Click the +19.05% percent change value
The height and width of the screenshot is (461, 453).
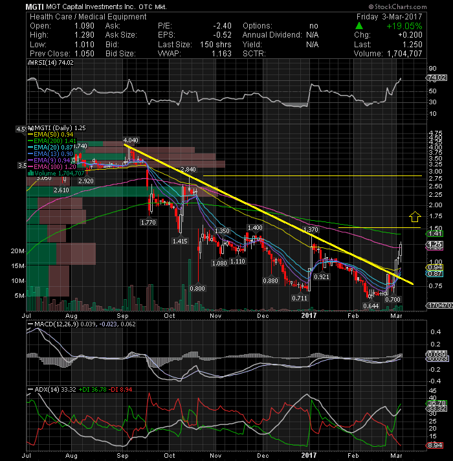click(x=404, y=26)
